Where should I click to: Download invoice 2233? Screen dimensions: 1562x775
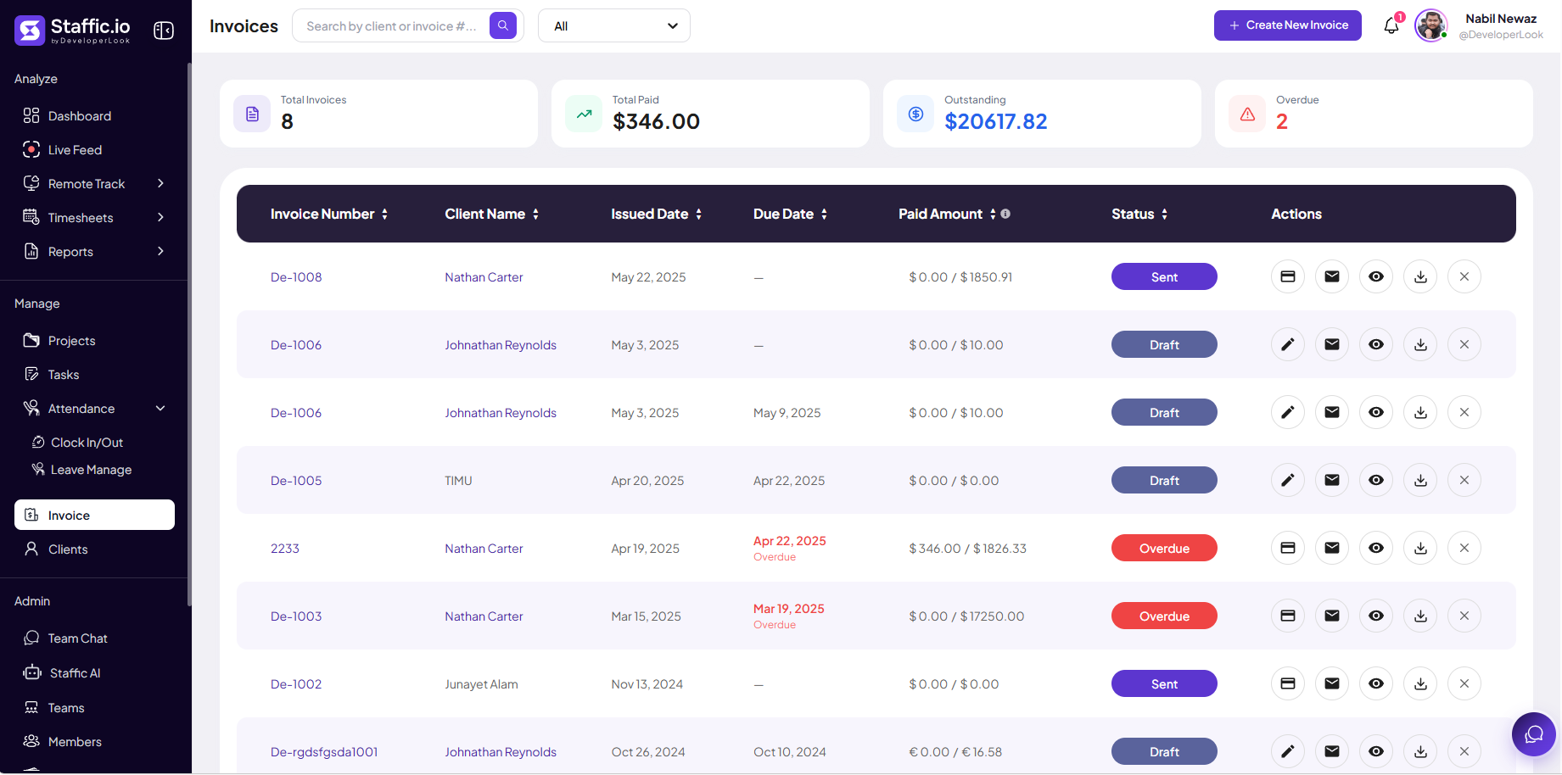coord(1420,548)
